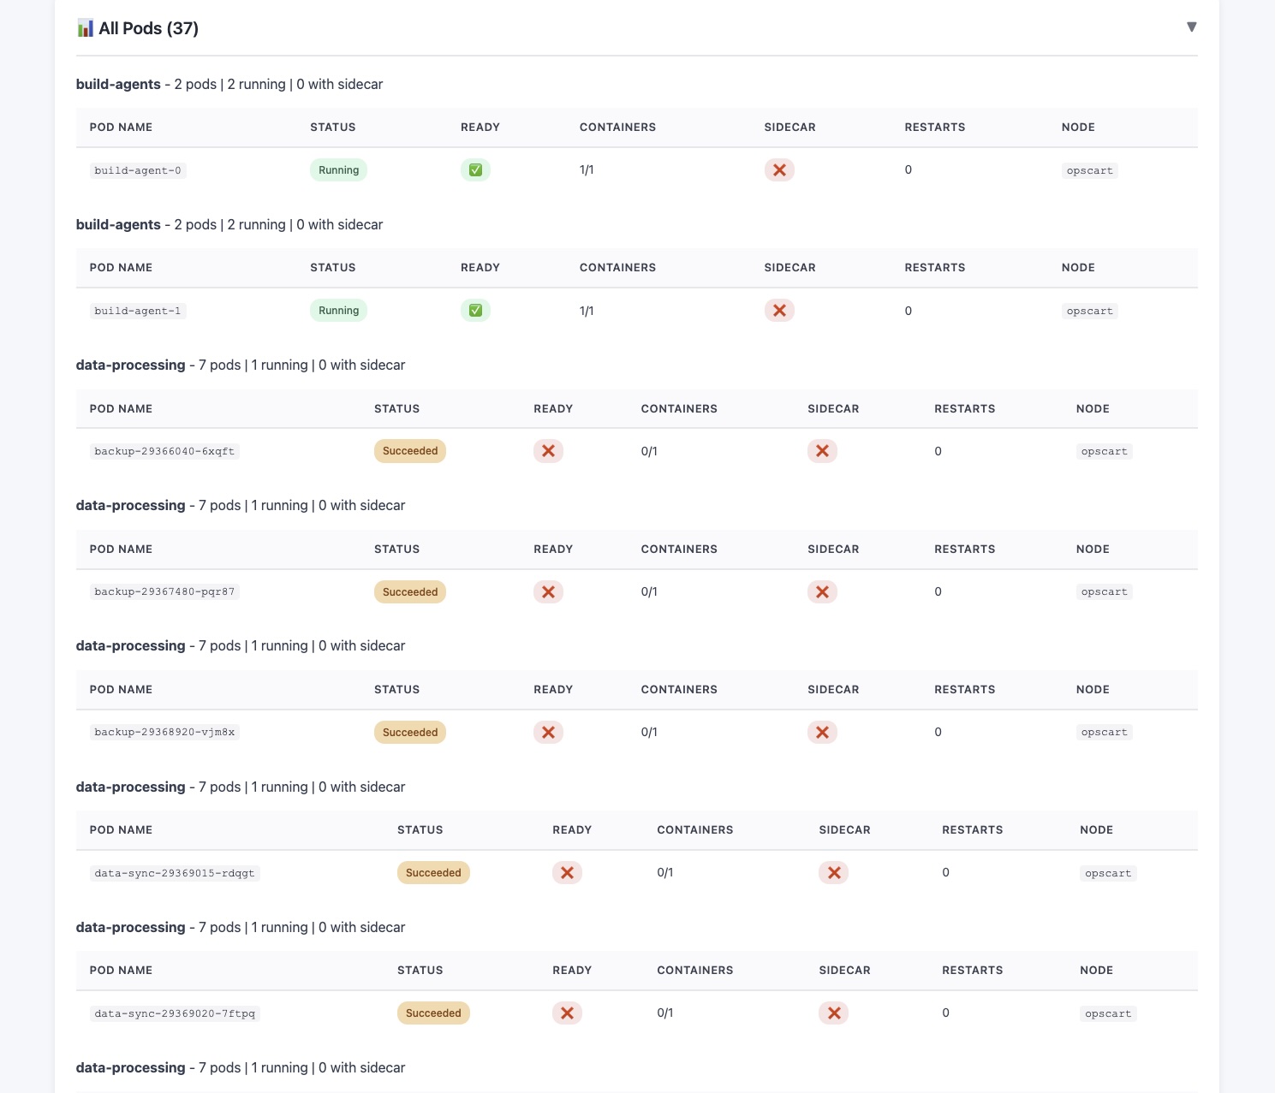Click the Running status badge of build-agent-1
This screenshot has height=1093, width=1275.
(x=338, y=311)
